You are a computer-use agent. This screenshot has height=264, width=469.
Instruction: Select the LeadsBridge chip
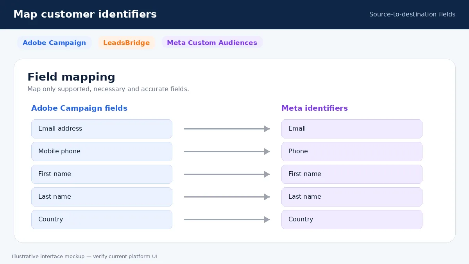(126, 43)
